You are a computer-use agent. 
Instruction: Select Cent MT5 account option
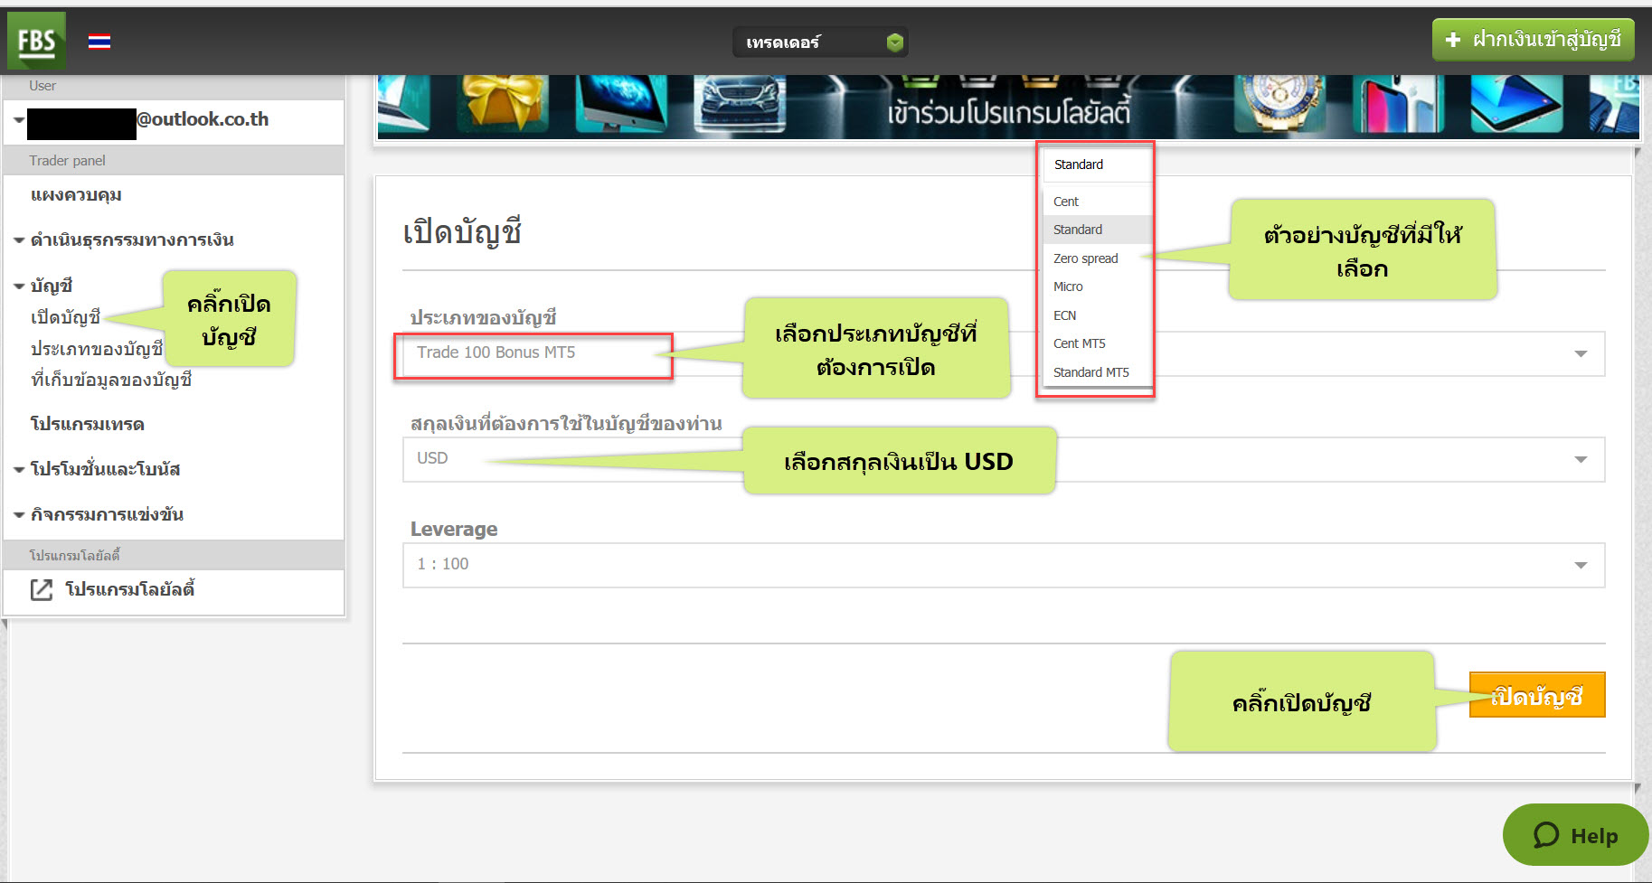click(x=1098, y=343)
